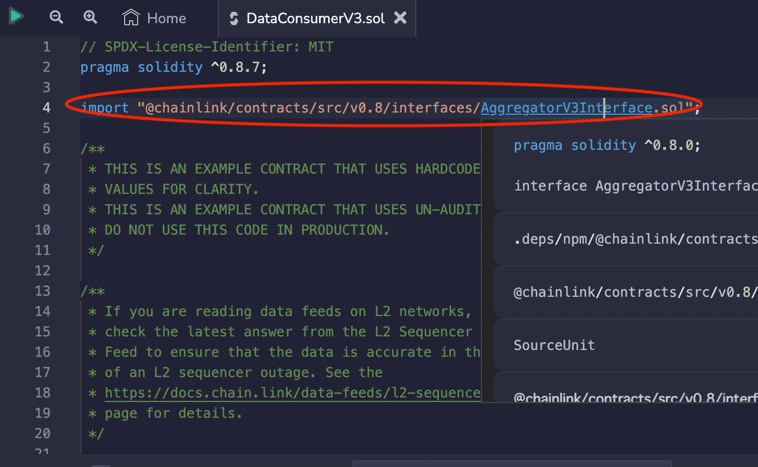Click the '.deps/npm/@chainlink/contracts' path in popup

pyautogui.click(x=635, y=239)
